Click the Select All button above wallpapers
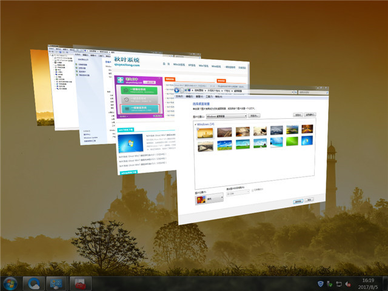The height and width of the screenshot is (291, 388). (298, 115)
